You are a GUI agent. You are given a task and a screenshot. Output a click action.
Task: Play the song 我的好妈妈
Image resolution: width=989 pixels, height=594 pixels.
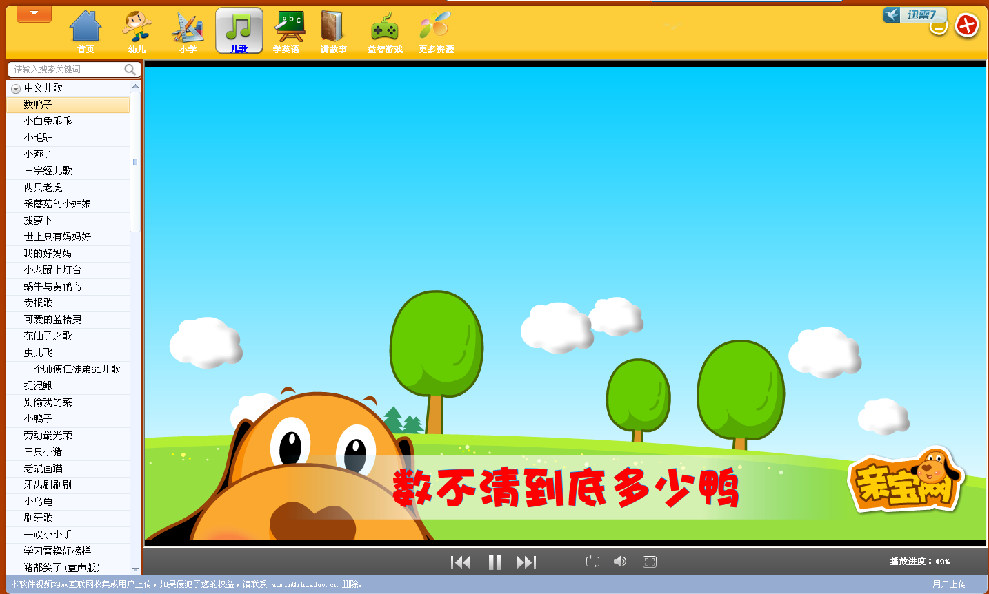pyautogui.click(x=68, y=254)
